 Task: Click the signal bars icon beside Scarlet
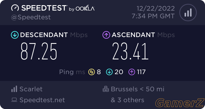point(14,89)
